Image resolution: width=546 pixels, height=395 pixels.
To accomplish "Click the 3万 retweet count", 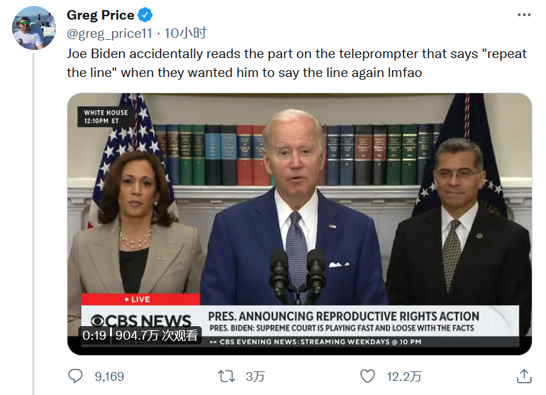I will click(255, 376).
